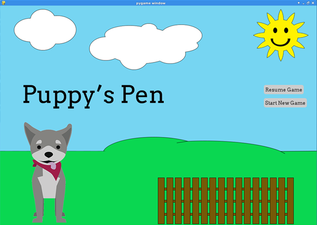Click the puppy's white chest

click(48, 185)
